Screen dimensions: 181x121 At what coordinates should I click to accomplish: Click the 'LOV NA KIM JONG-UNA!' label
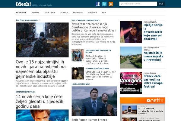pos(81,84)
